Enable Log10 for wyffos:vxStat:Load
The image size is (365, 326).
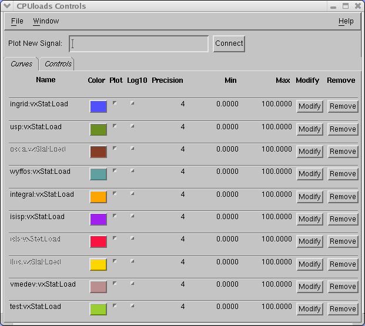pos(132,170)
